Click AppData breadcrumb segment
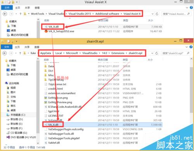The width and height of the screenshot is (194, 151). 45,53
